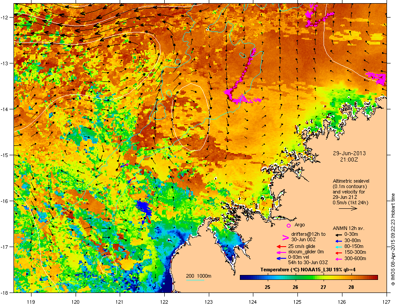Viewport: 396px width, 306px height.
Task: Click the 'Argo' legend label
Action: (300, 225)
